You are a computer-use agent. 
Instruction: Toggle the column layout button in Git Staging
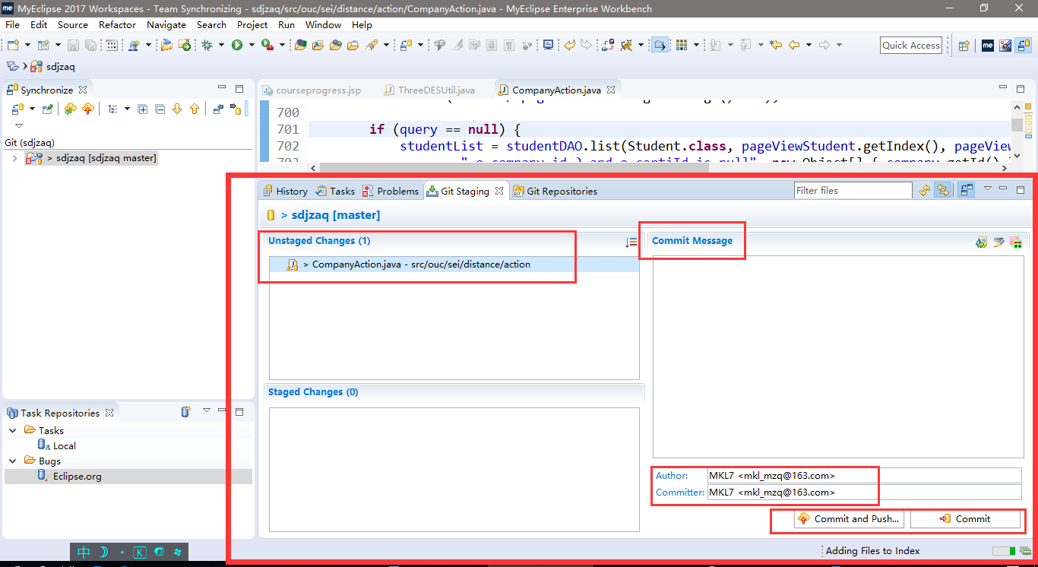click(966, 191)
